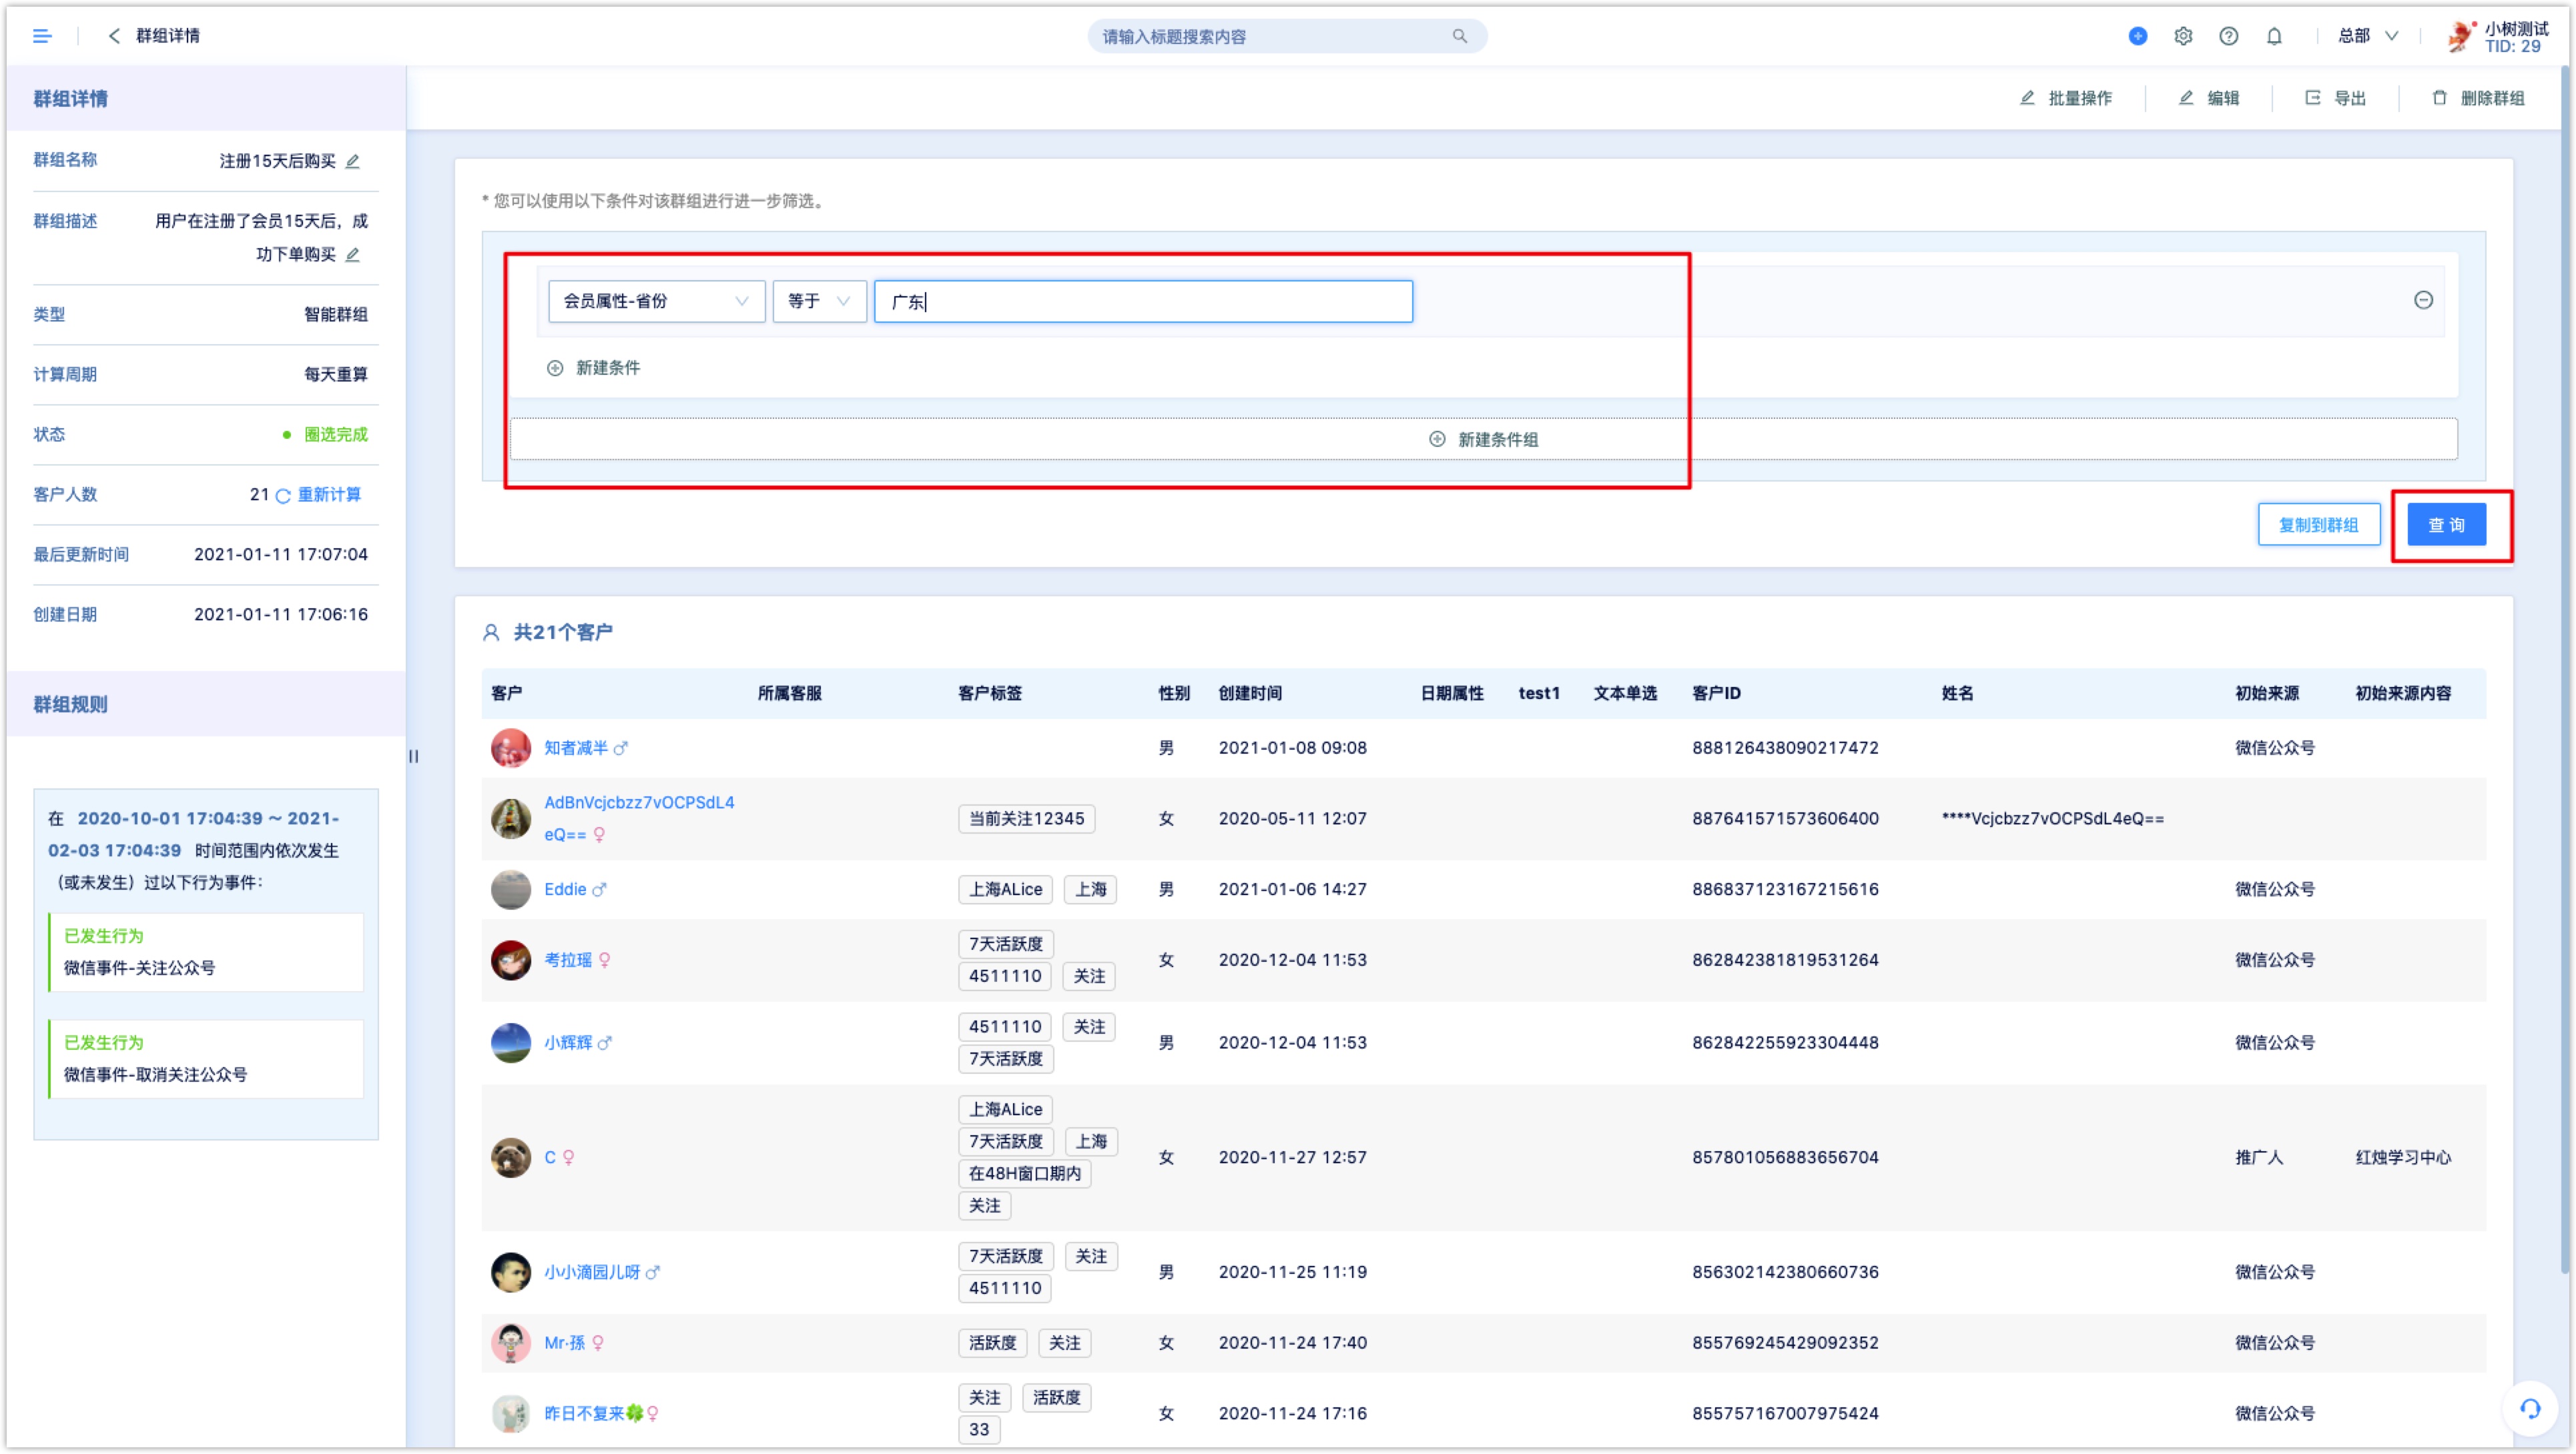Screen dimensions: 2576x1454
Task: Click the 复制到群组 button
Action: coord(2318,526)
